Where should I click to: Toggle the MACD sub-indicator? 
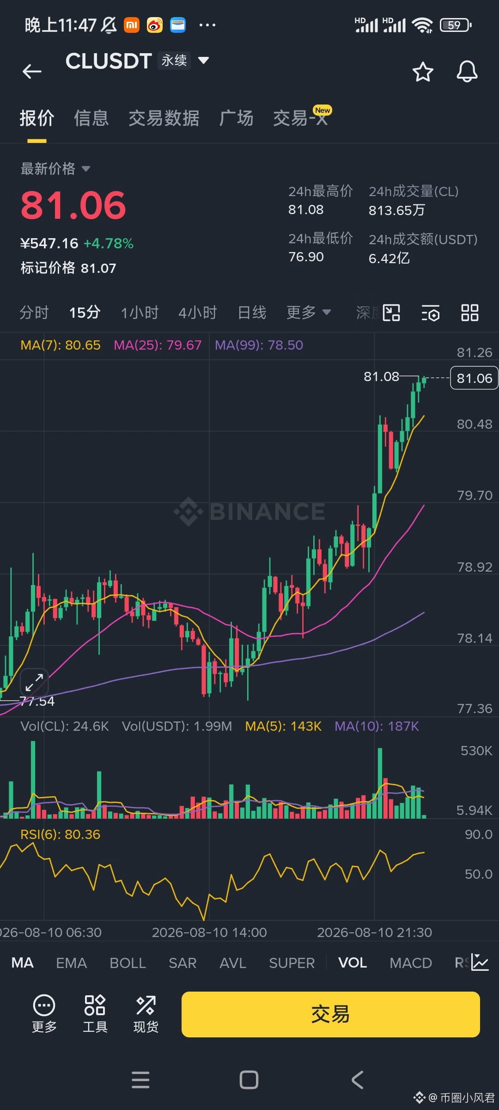410,963
